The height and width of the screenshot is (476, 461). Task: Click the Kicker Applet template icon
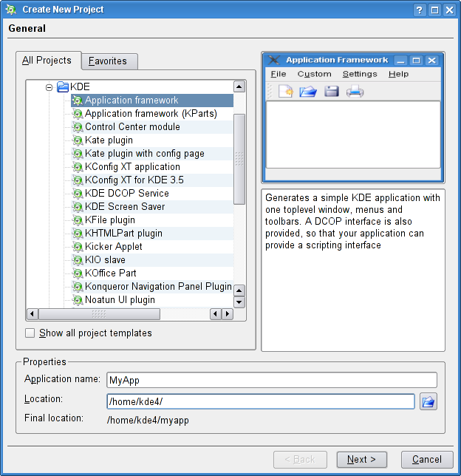pyautogui.click(x=78, y=247)
